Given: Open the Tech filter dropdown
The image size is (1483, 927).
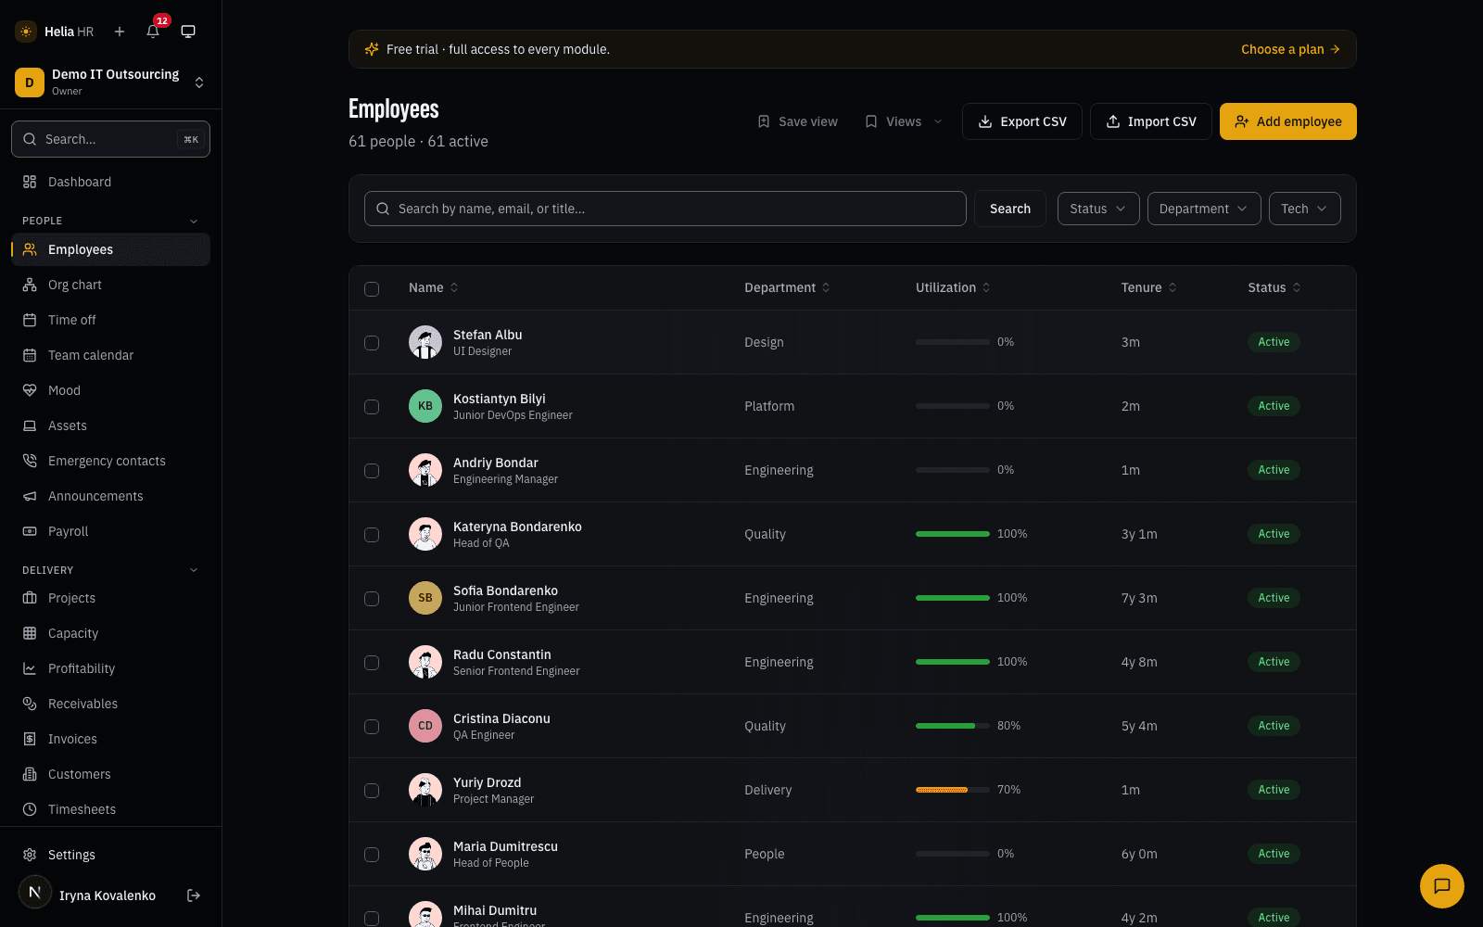Looking at the screenshot, I should (x=1304, y=209).
